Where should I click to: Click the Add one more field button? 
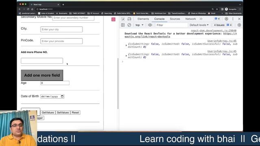(x=42, y=75)
